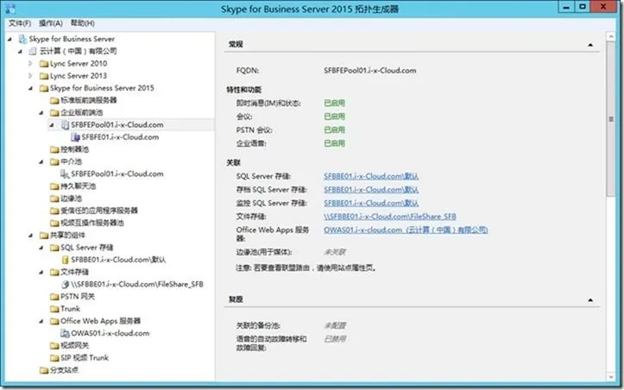Click the Lync Server 2010 folder icon
Screen dimensions: 624x390
(x=44, y=64)
